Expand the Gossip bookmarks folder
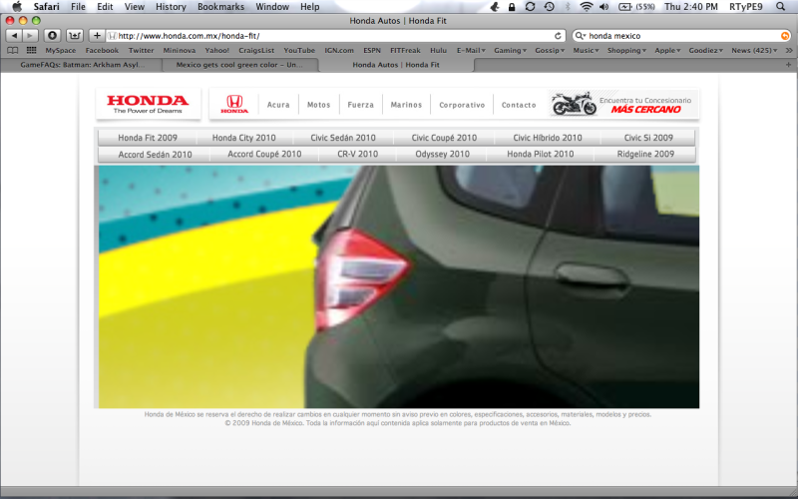 click(550, 51)
